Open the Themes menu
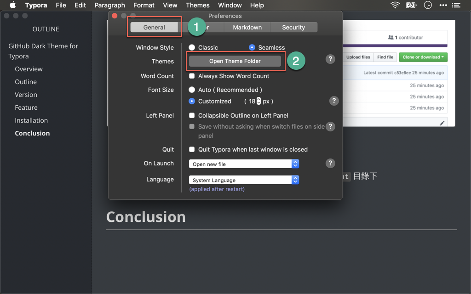Viewport: 471px width, 294px height. (198, 5)
